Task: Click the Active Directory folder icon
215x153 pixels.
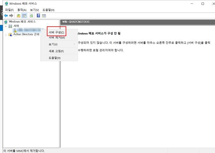Action: pos(10,34)
